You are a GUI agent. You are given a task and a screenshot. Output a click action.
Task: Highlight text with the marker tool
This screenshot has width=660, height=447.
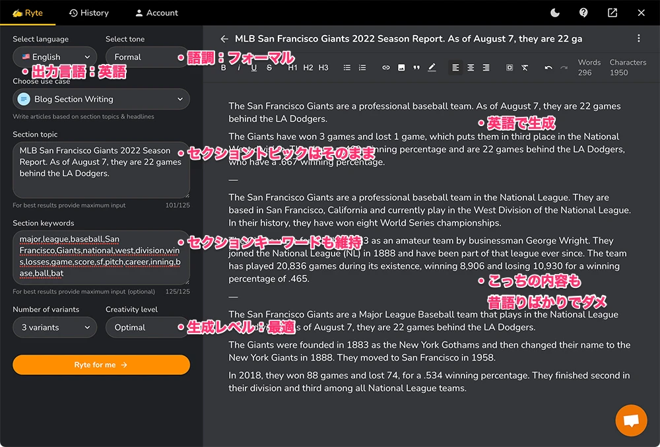pyautogui.click(x=432, y=68)
